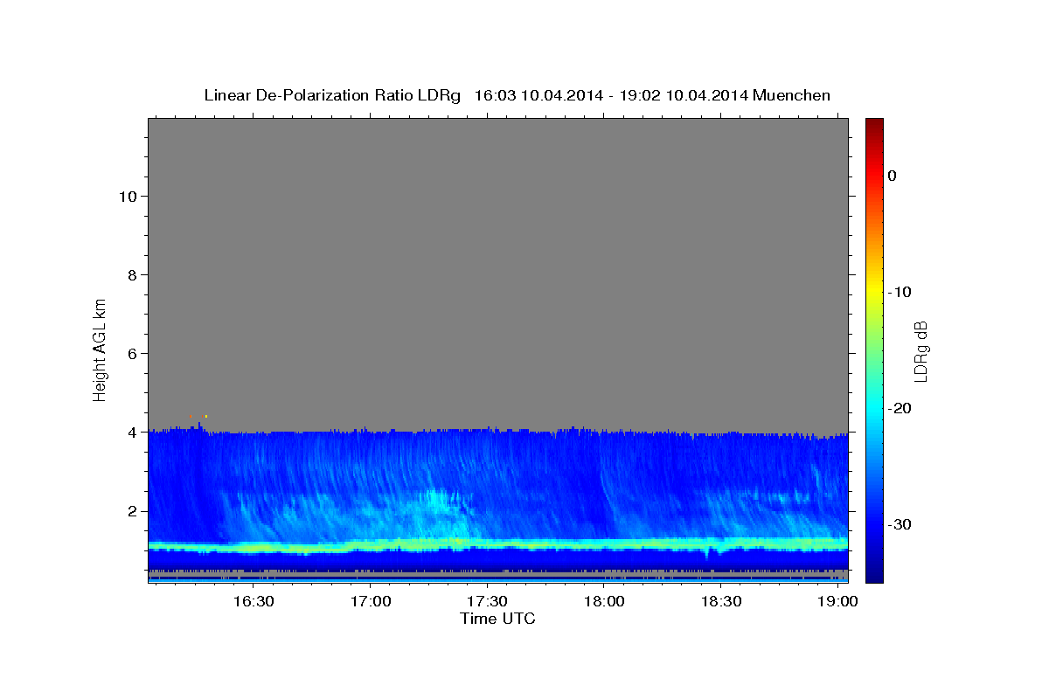The width and height of the screenshot is (1049, 699).
Task: Click the 'Height AGL km' axis label
Action: pos(100,349)
